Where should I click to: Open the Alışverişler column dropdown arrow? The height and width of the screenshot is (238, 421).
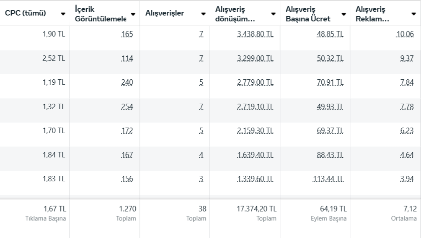pos(204,14)
